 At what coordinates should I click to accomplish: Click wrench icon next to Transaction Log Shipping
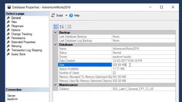[x=8, y=50]
